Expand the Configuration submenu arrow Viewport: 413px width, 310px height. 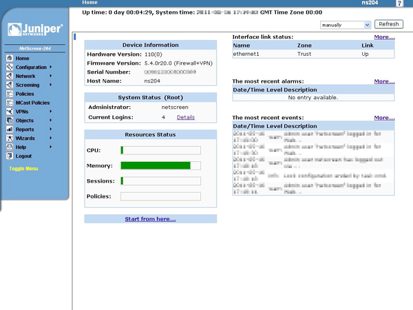tap(50, 67)
